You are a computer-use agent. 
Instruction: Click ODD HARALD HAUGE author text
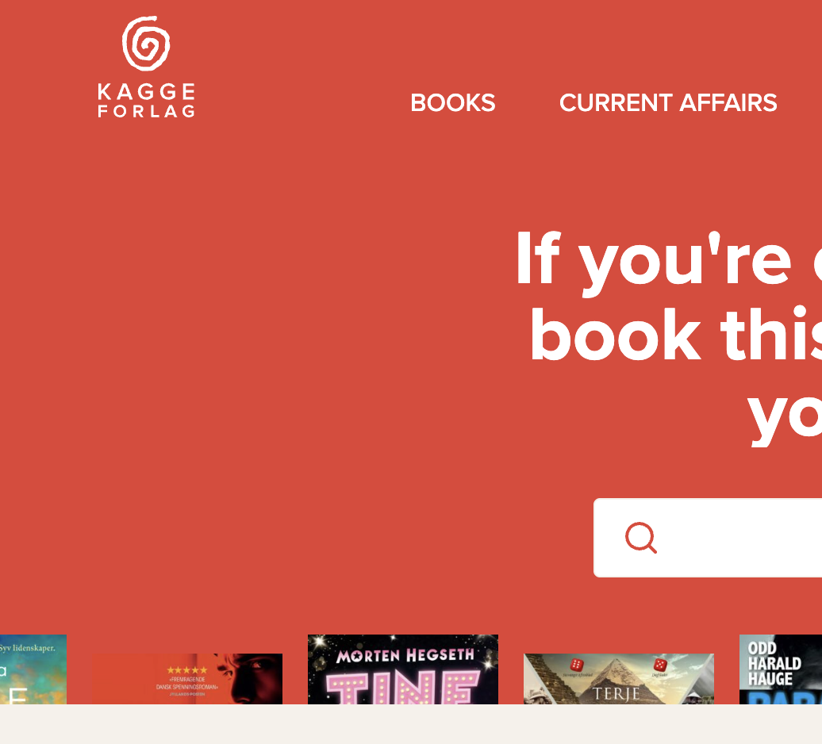(774, 663)
